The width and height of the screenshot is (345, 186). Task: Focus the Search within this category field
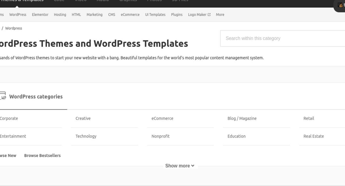(283, 39)
